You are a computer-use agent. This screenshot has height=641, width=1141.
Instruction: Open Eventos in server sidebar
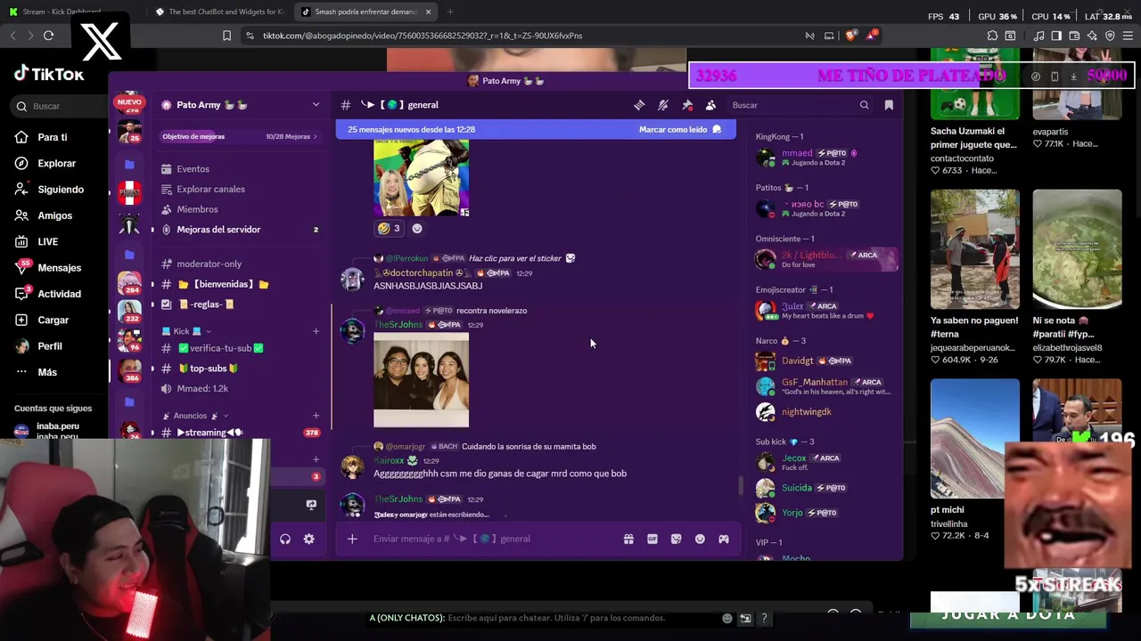193,169
